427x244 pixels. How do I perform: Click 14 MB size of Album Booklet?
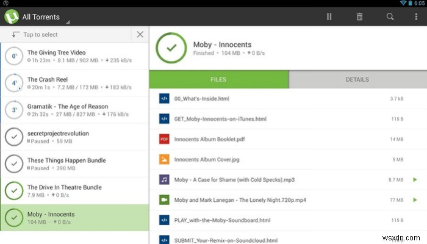pos(396,139)
